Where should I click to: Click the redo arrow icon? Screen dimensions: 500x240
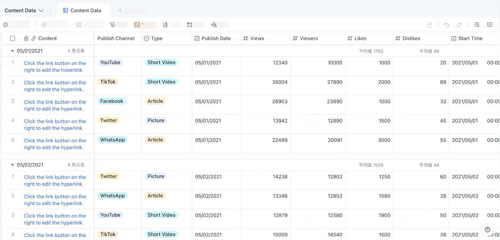(x=459, y=25)
